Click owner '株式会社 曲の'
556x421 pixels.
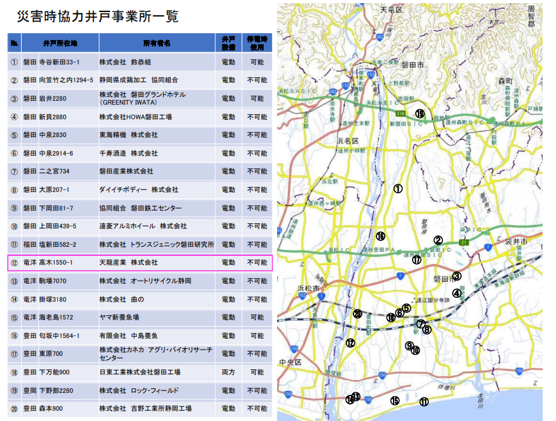click(122, 300)
